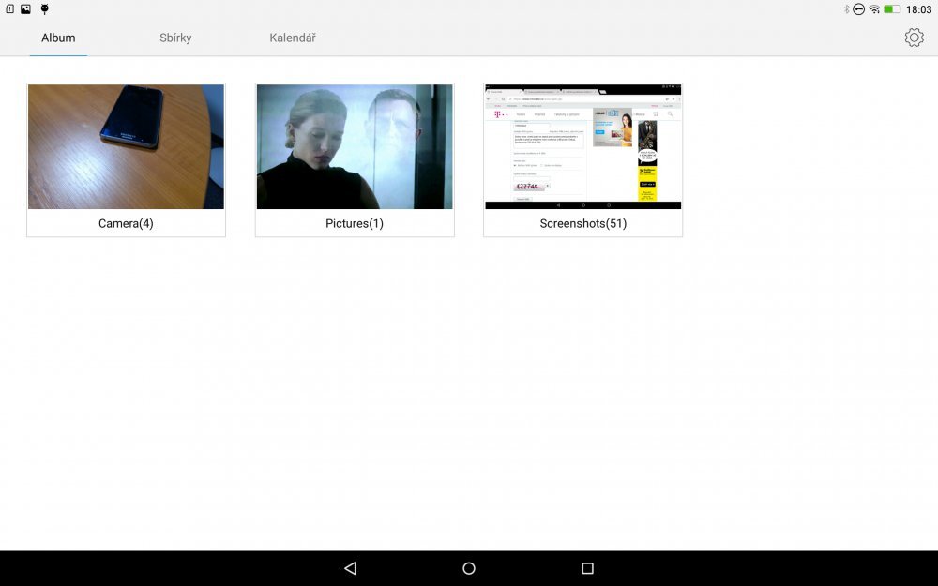Viewport: 938px width, 586px height.
Task: Open the Camera album thumbnail
Action: click(x=126, y=146)
